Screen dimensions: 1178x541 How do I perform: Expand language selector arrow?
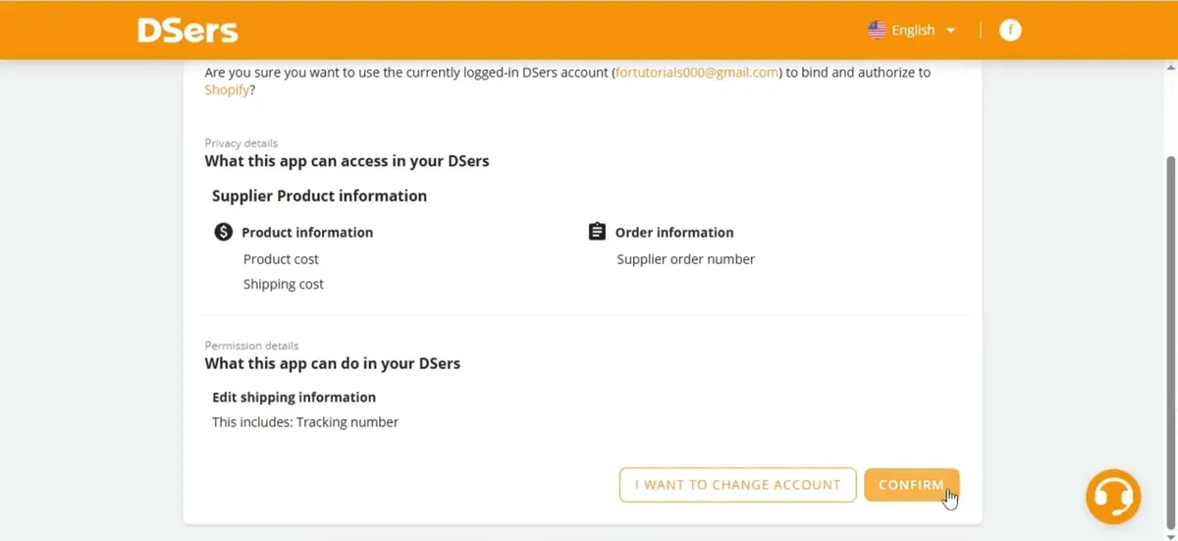click(950, 30)
